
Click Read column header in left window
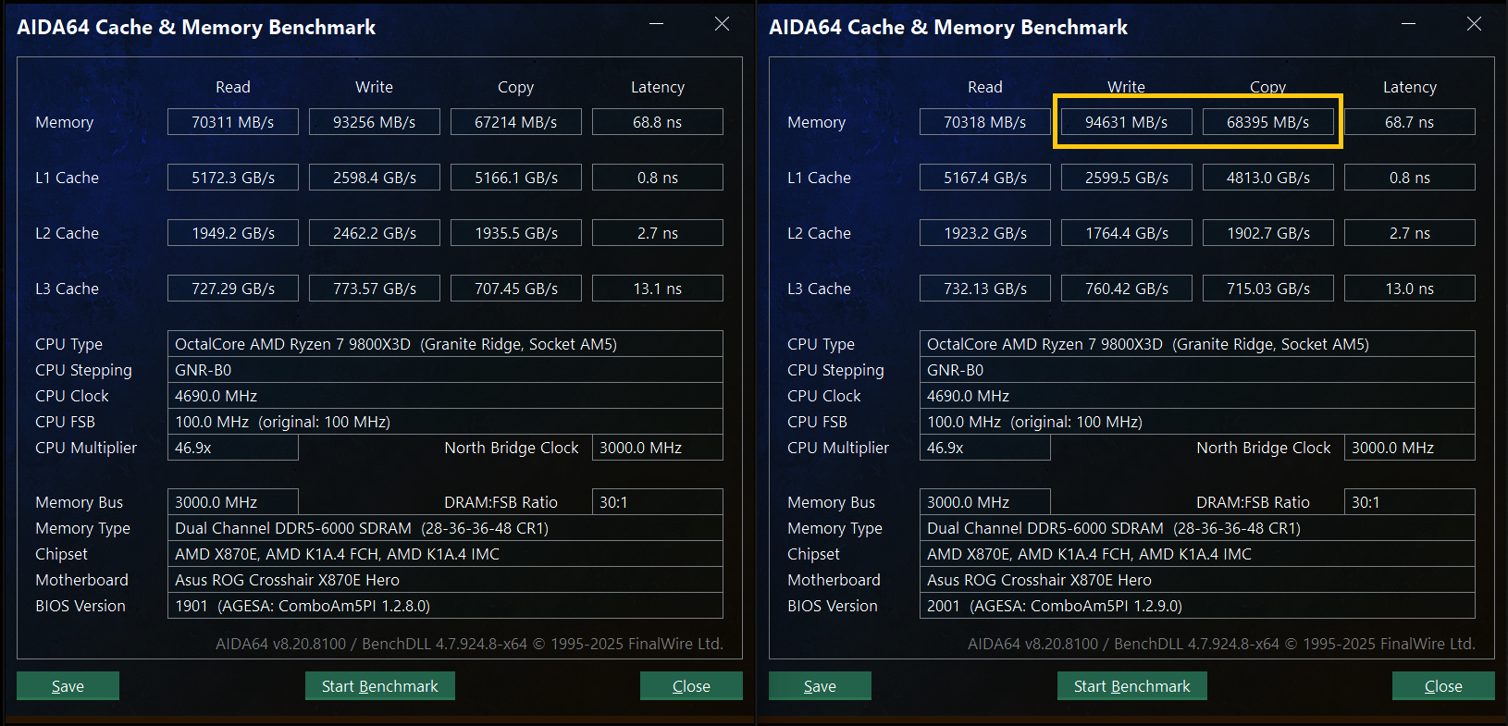pos(233,87)
